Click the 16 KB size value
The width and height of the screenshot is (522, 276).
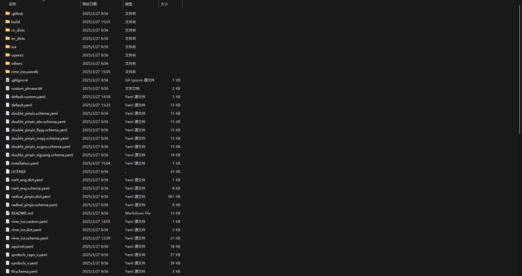(x=175, y=155)
